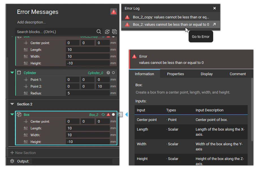Click point icon beside Box_2 Center point
The image size is (257, 169).
(26, 121)
